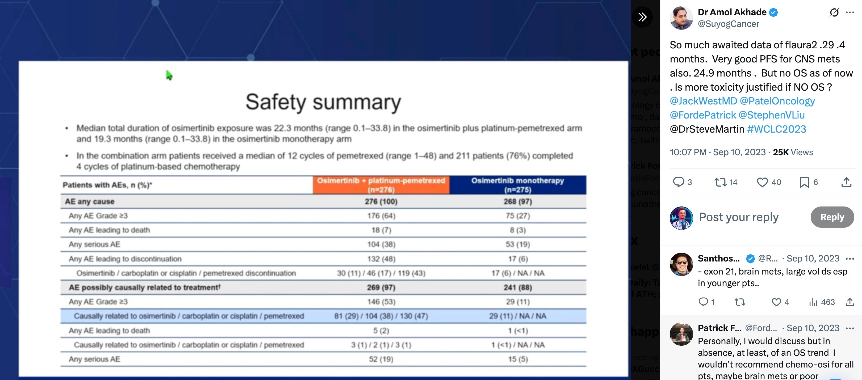The height and width of the screenshot is (380, 862).
Task: Like the main tweet (heart icon)
Action: pos(762,182)
